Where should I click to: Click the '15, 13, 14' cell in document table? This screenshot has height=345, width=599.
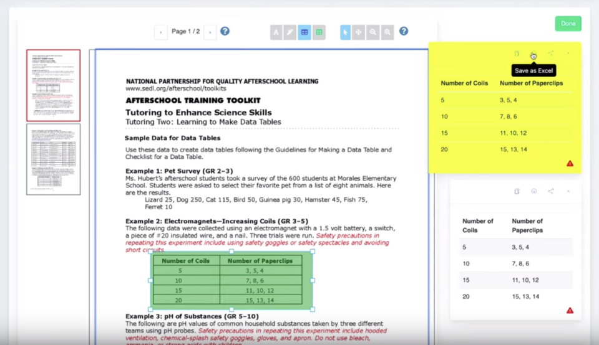[260, 300]
